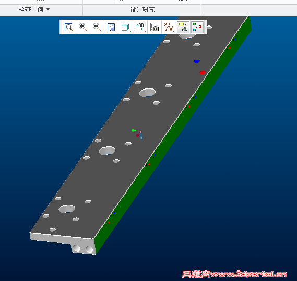Screen dimensions: 297x281
Task: Open the saved orientations AB icon
Action: tap(140, 27)
